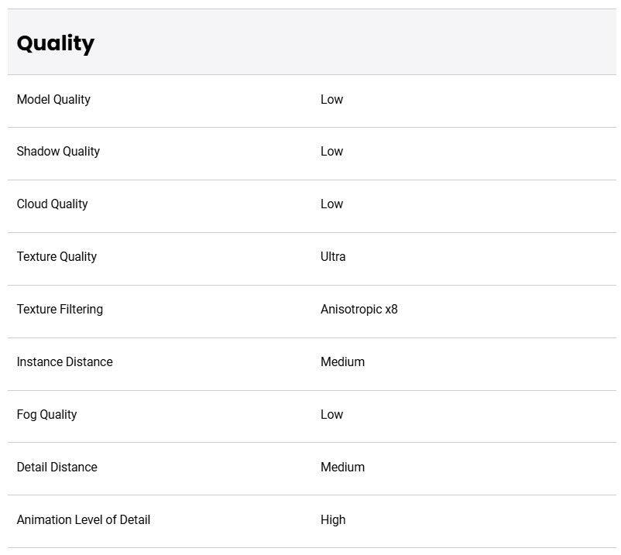621x555 pixels.
Task: Select the Animation Level of Detail label
Action: pyautogui.click(x=84, y=519)
